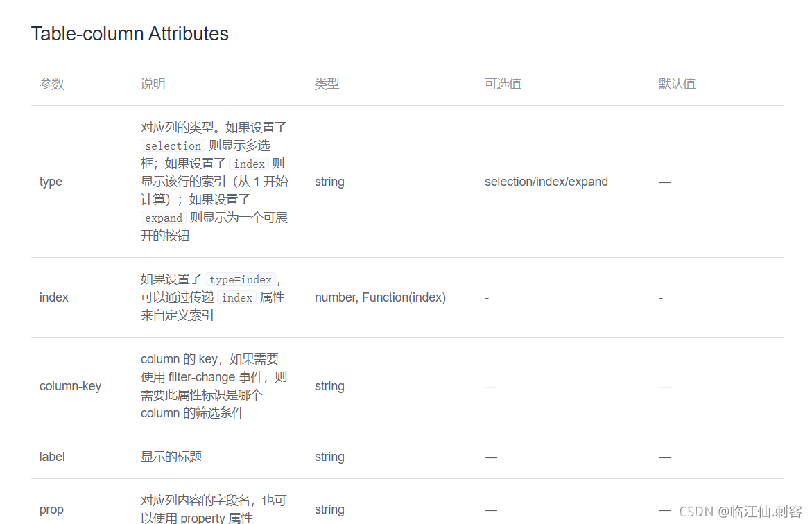
Task: Click the label parameter cell
Action: click(x=52, y=457)
